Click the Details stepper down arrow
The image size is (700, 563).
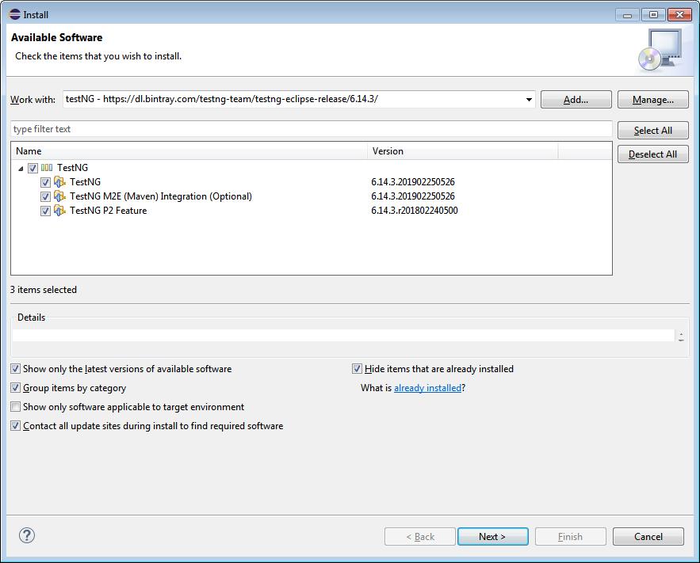681,339
